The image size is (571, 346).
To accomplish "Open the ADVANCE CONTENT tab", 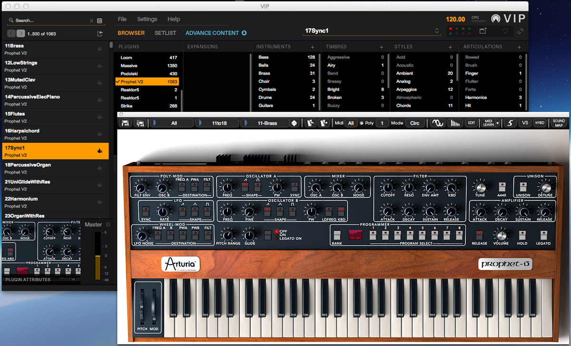I will coord(212,33).
